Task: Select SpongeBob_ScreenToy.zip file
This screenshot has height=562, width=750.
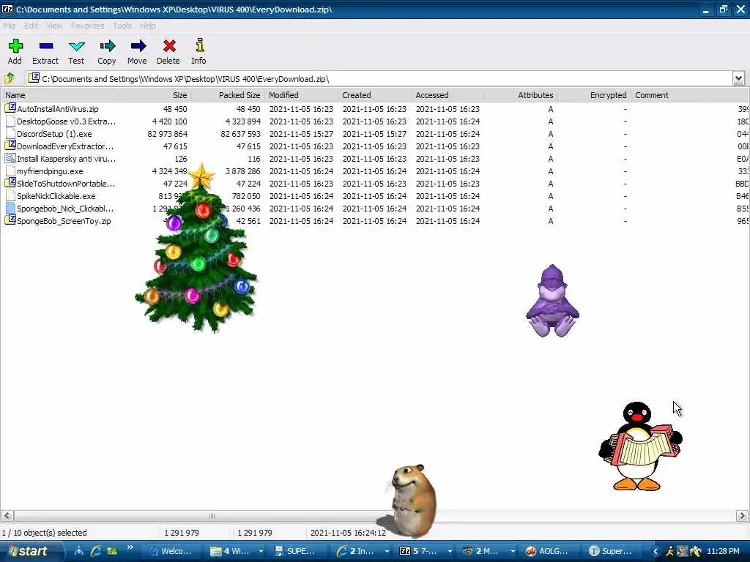Action: pyautogui.click(x=64, y=221)
